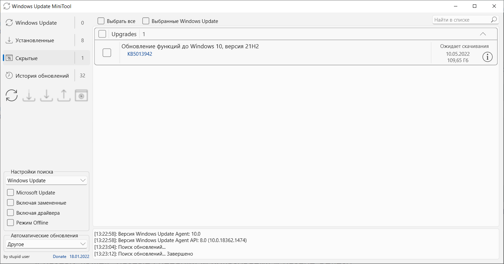Viewport: 504px width, 264px height.
Task: Click the log line with timestamp 13:23:04
Action: [130, 247]
